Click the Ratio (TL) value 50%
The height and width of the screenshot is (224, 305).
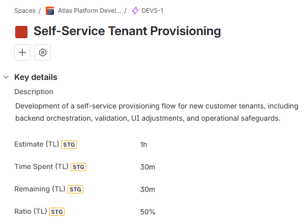[x=147, y=212]
